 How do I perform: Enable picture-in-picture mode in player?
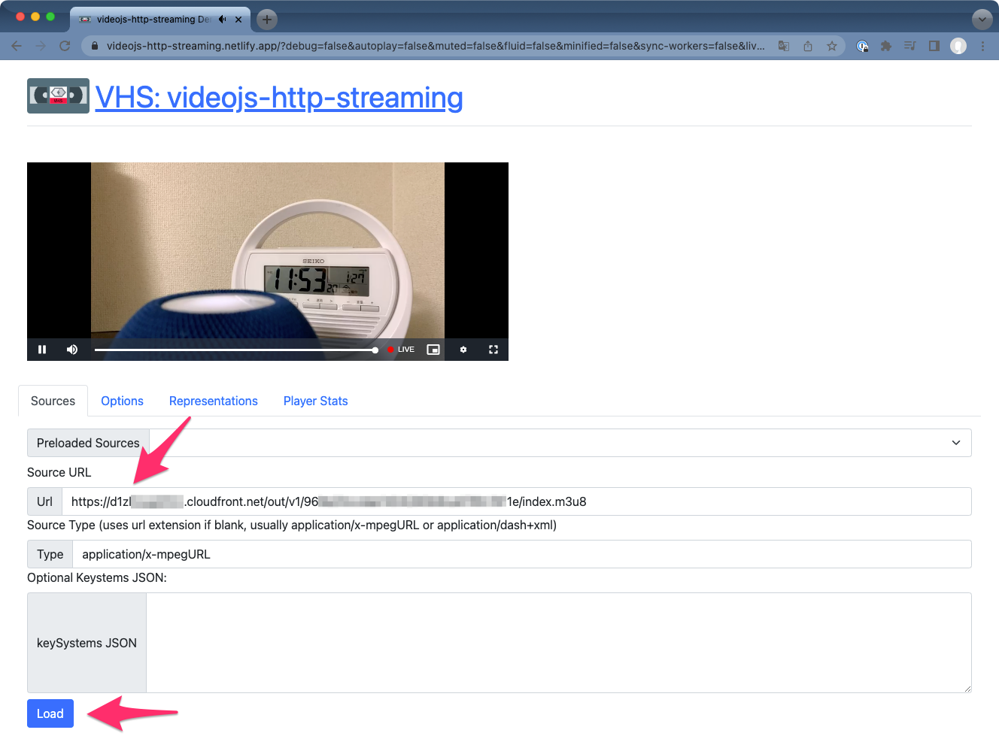(433, 350)
